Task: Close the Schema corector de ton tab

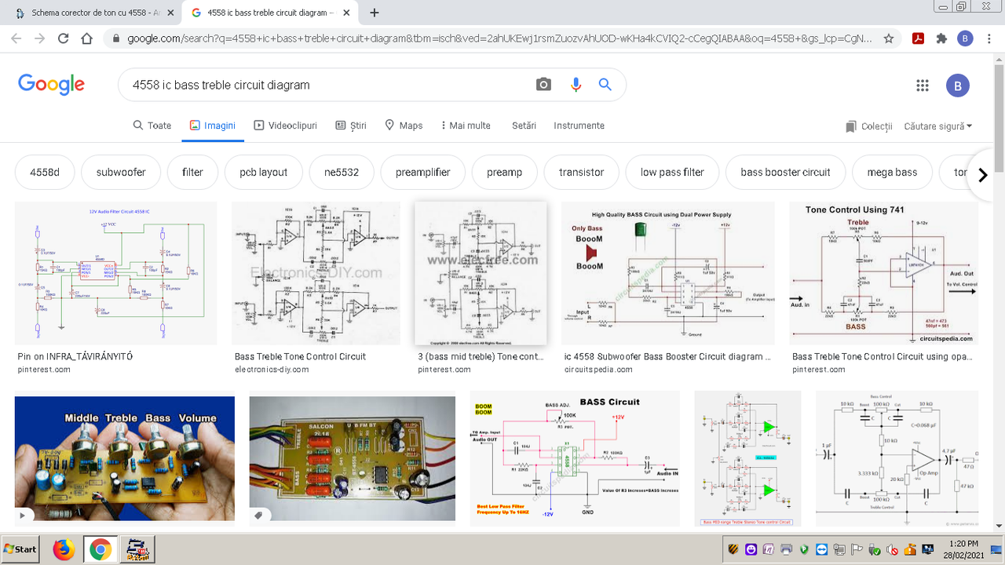Action: tap(170, 13)
